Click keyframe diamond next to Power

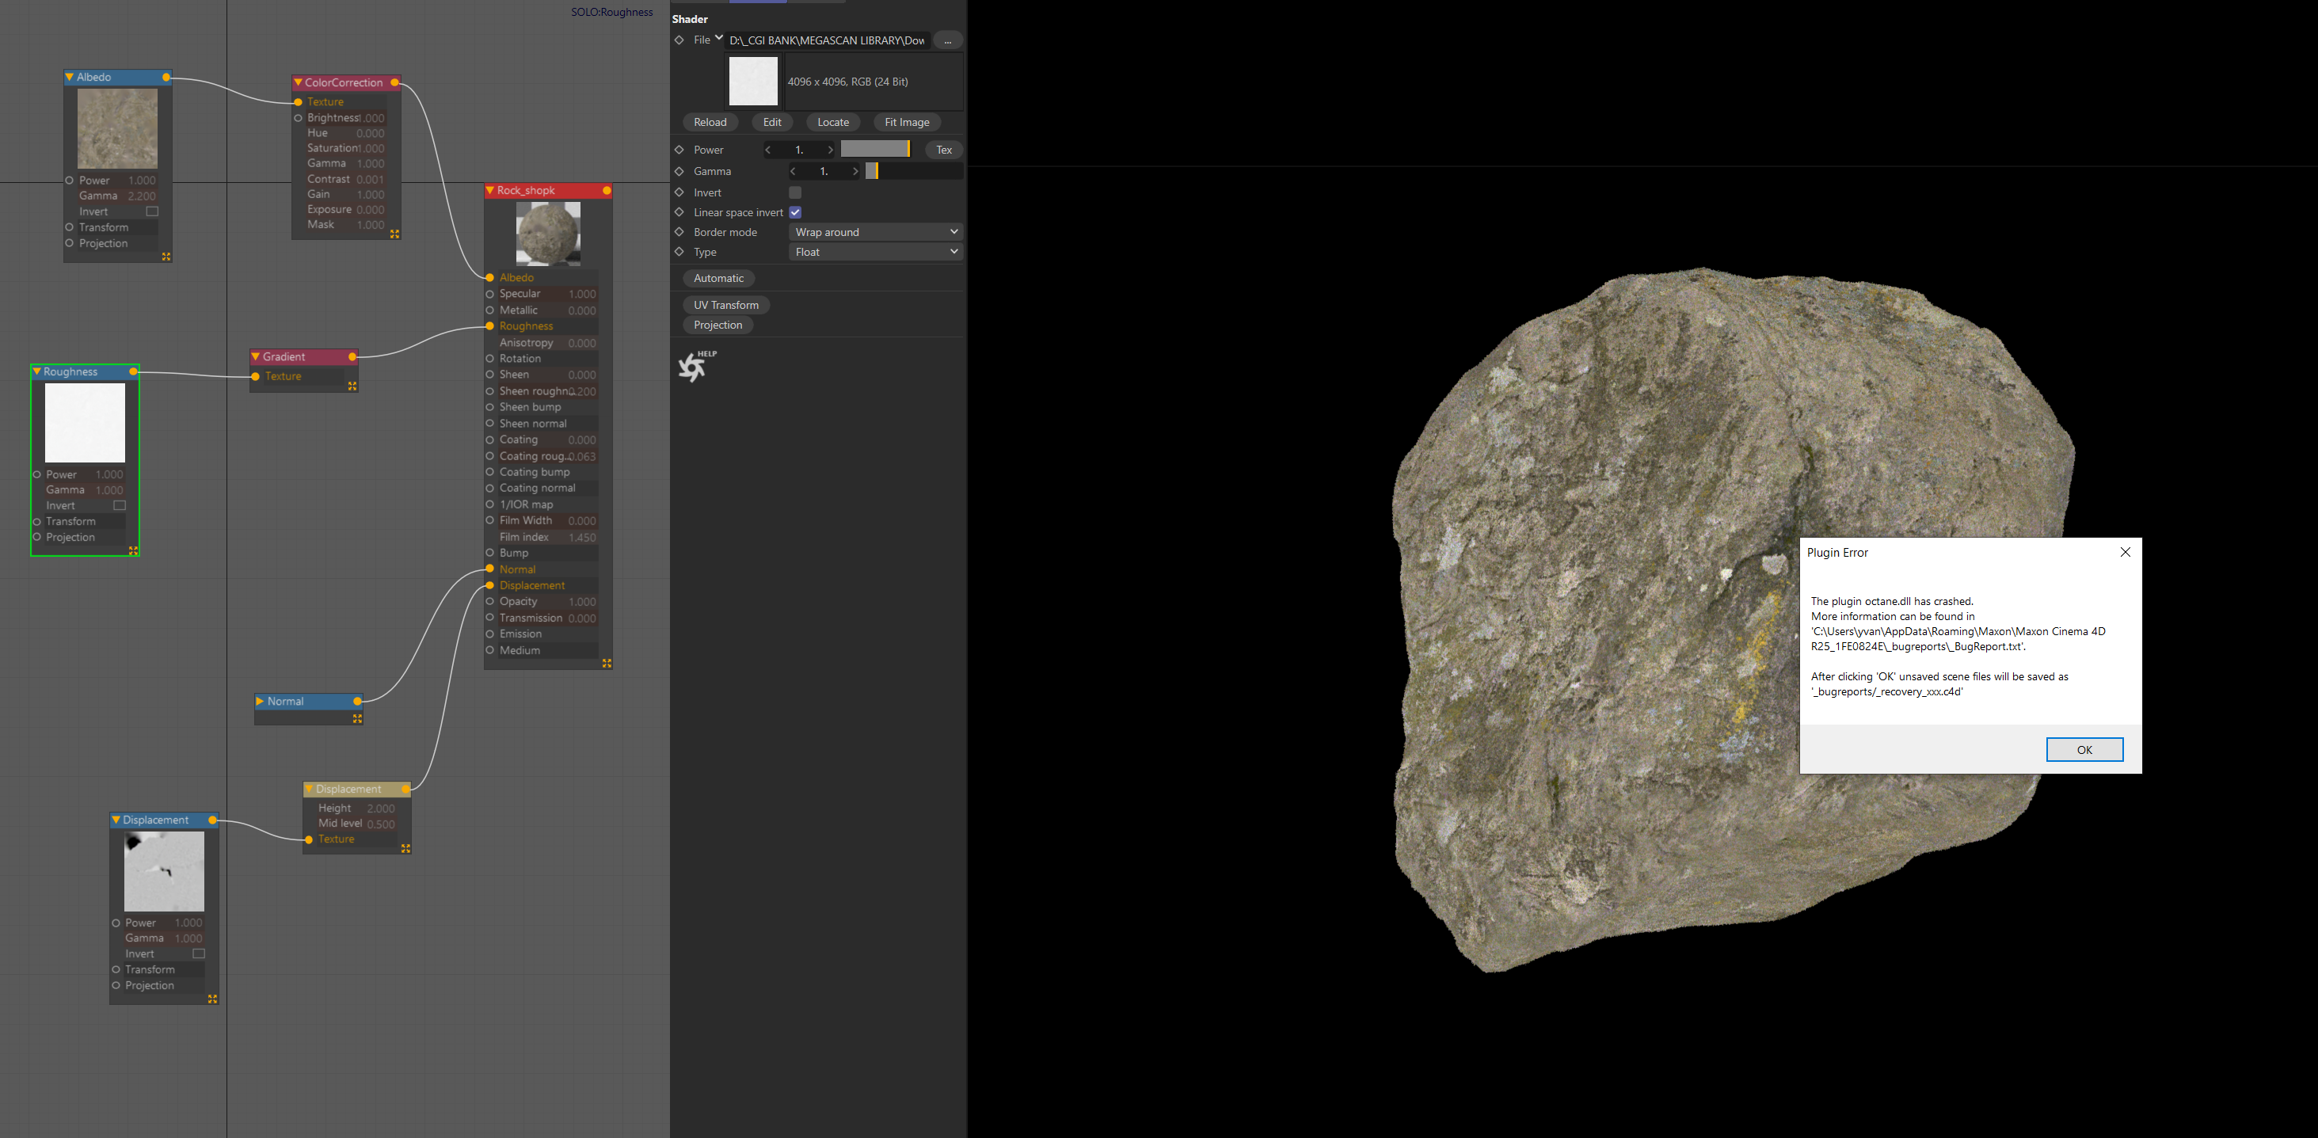coord(679,150)
